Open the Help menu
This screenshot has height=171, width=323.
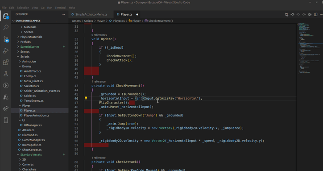point(72,8)
